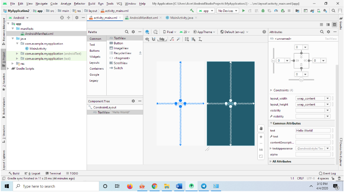344x192 pixels.
Task: Toggle the View Options eye icon
Action: coord(147,39)
